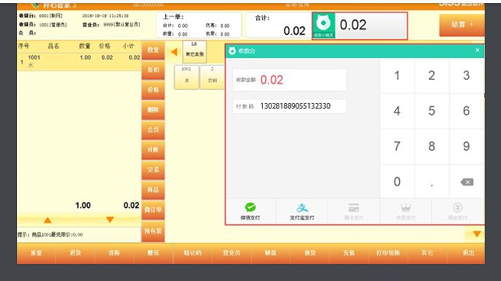Click the 交易 transaction side button
The width and height of the screenshot is (501, 281).
point(153,170)
